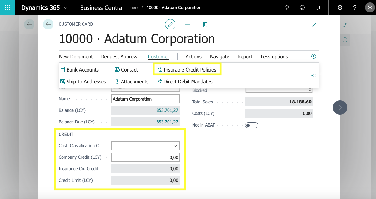Click the CREDIT section heading

tap(66, 134)
